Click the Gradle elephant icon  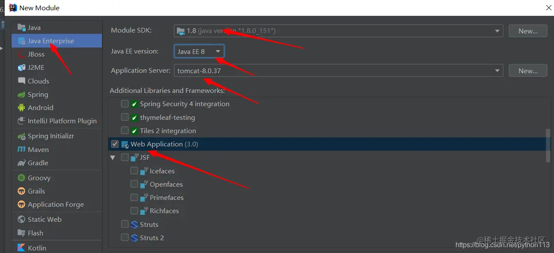(21, 163)
